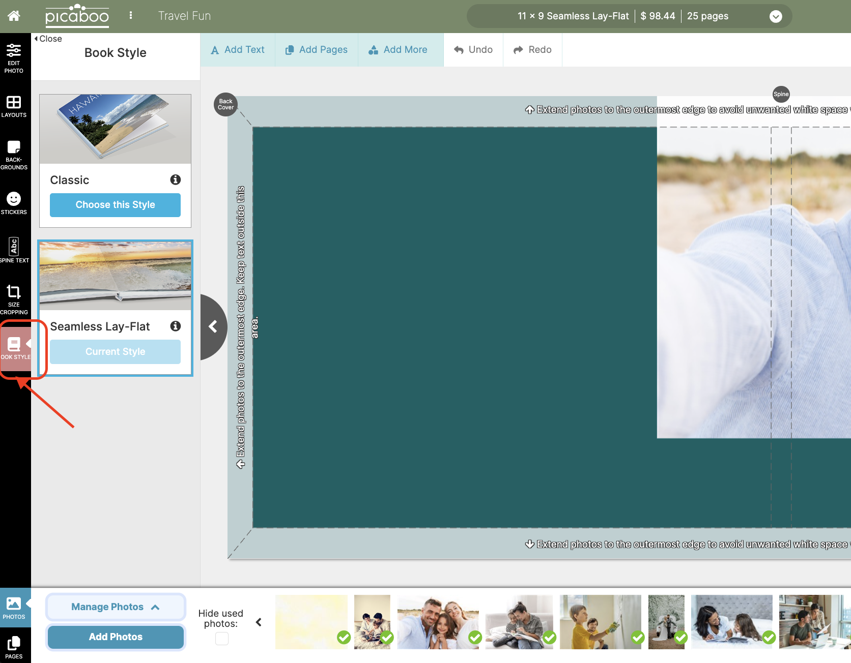The height and width of the screenshot is (663, 851).
Task: Undo the last action
Action: coord(473,50)
